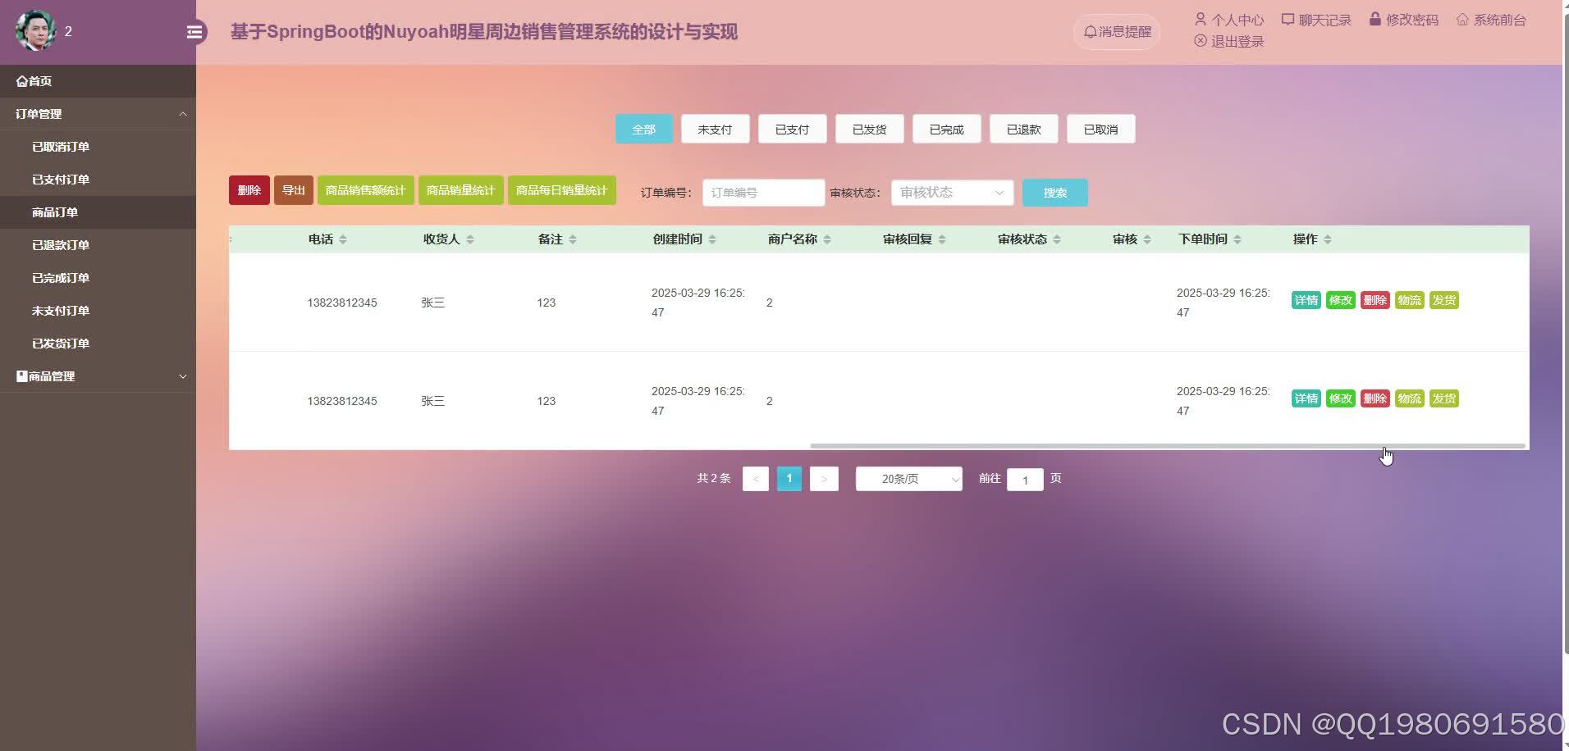
Task: Click the 搜索 search button
Action: coord(1054,192)
